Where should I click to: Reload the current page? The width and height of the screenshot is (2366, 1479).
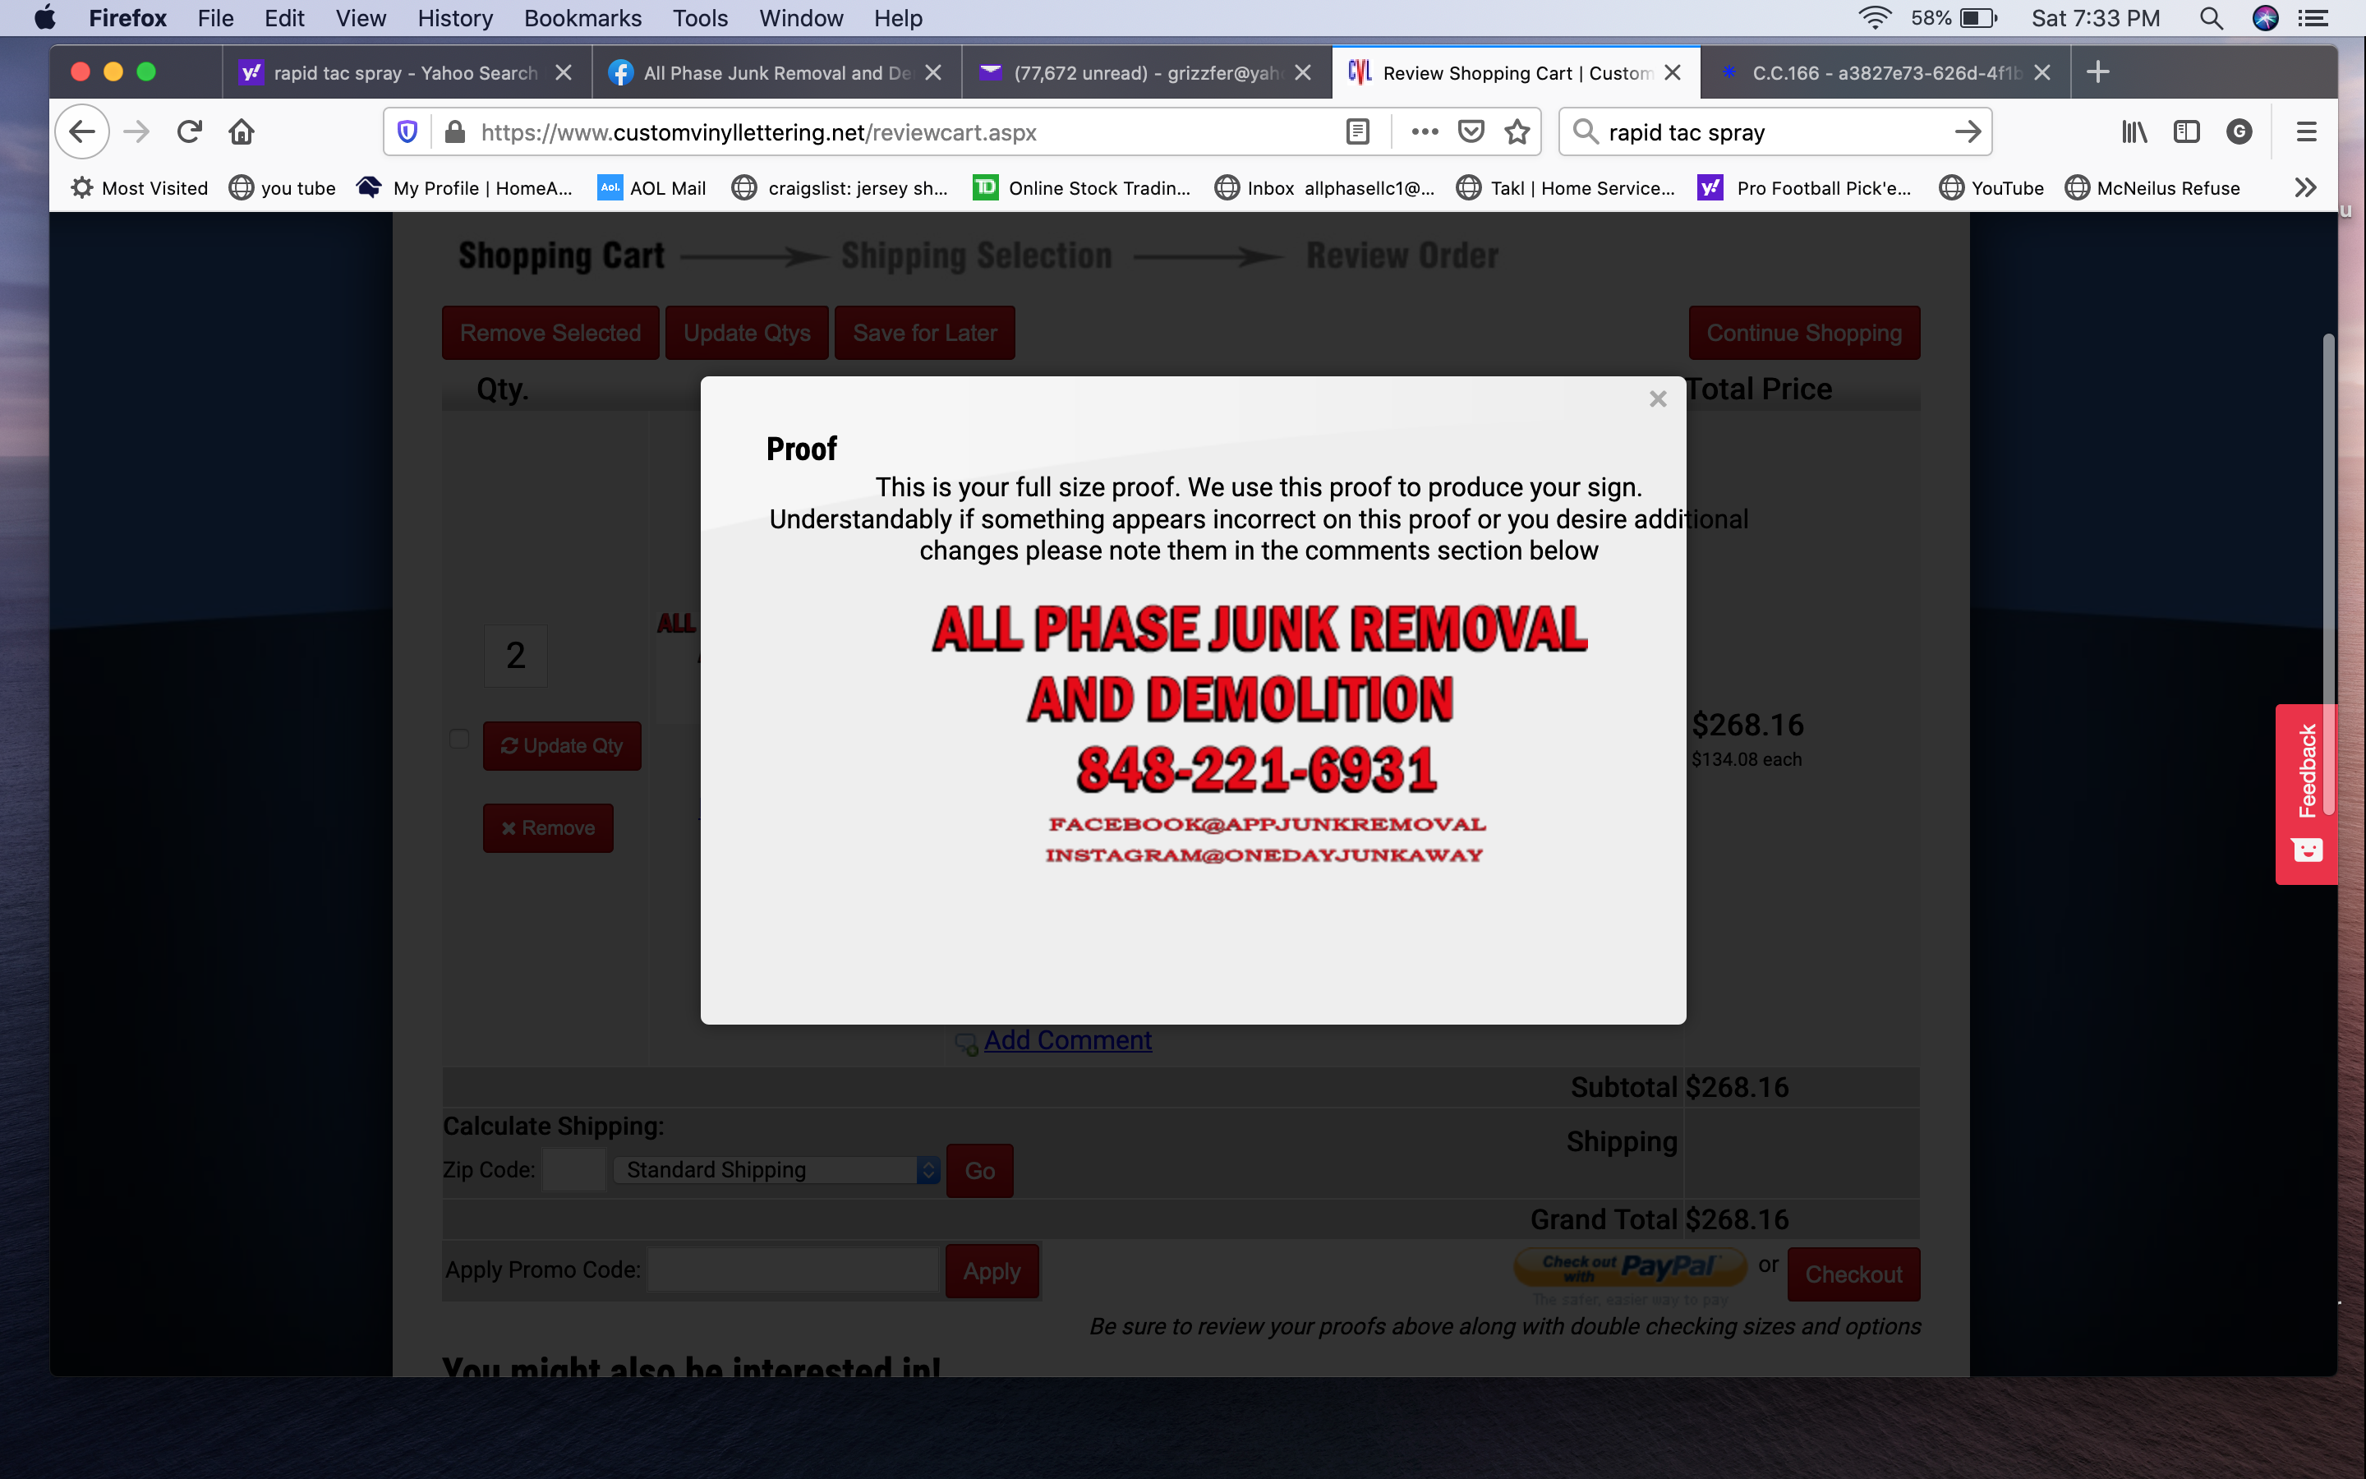tap(190, 131)
